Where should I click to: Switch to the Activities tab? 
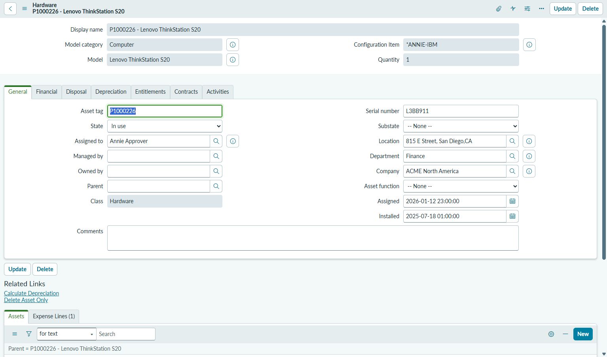pyautogui.click(x=218, y=92)
